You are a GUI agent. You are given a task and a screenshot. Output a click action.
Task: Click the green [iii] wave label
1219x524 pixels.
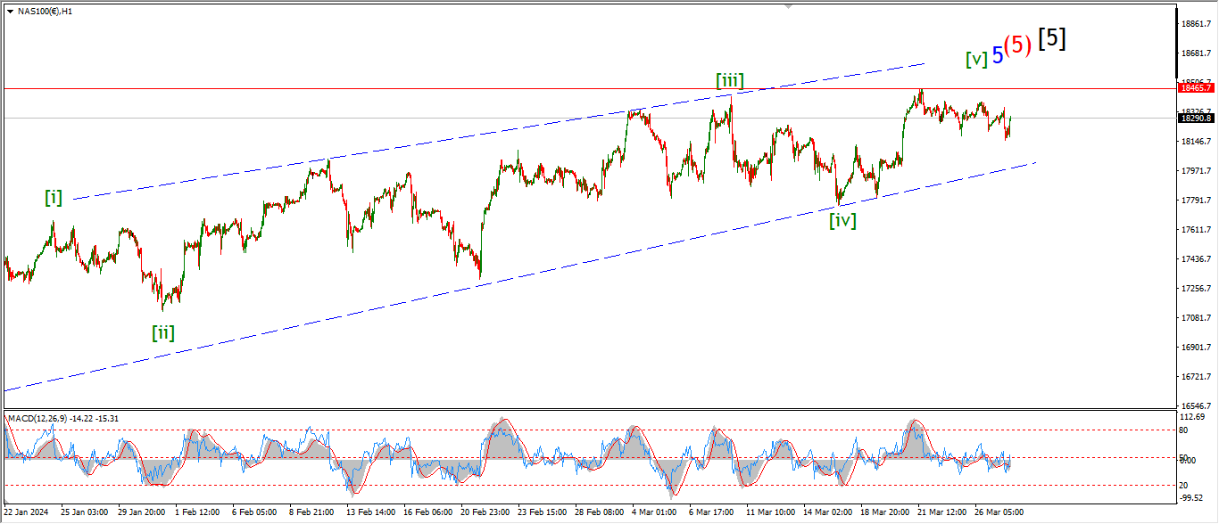tap(729, 81)
